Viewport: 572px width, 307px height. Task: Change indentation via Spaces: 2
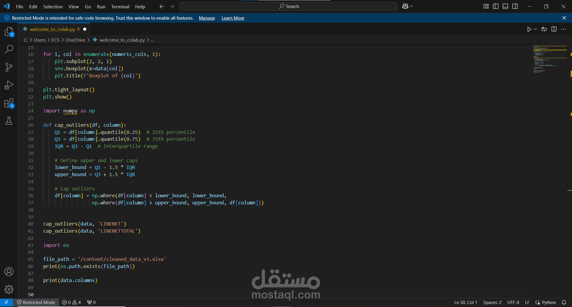(492, 303)
